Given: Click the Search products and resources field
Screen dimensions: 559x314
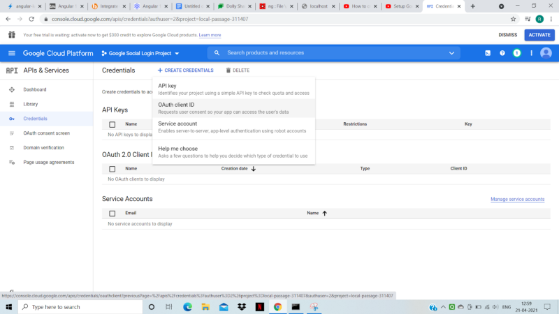Looking at the screenshot, I should 335,53.
